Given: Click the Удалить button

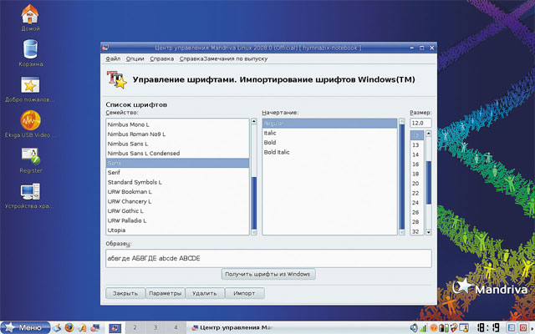Looking at the screenshot, I should 205,293.
